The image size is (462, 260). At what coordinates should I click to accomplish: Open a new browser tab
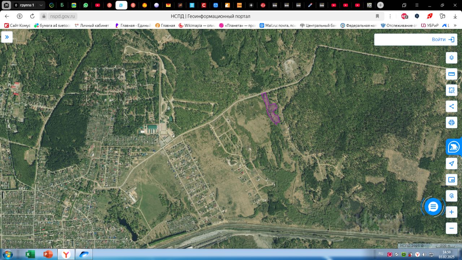click(380, 5)
